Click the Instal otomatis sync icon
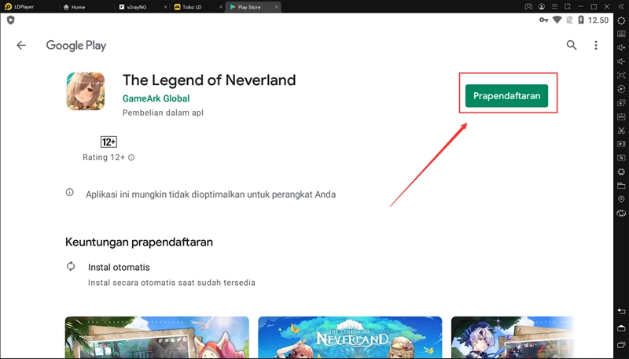Viewport: 629px width, 359px height. pyautogui.click(x=71, y=266)
